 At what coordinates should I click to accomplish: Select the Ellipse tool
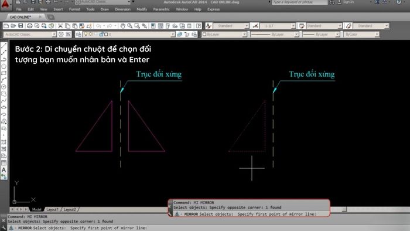click(4, 107)
